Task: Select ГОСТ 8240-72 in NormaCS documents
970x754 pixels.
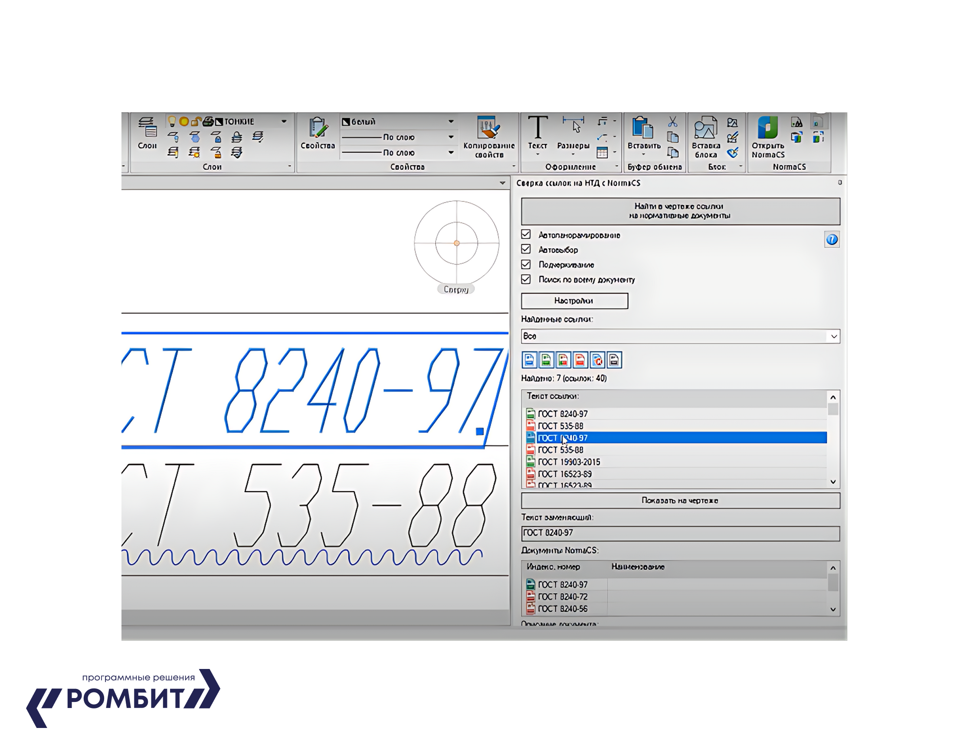Action: pos(562,597)
